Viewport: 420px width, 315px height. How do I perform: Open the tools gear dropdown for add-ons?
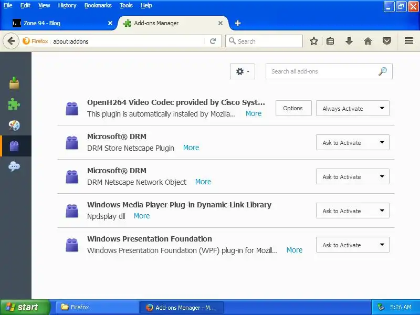pyautogui.click(x=243, y=71)
